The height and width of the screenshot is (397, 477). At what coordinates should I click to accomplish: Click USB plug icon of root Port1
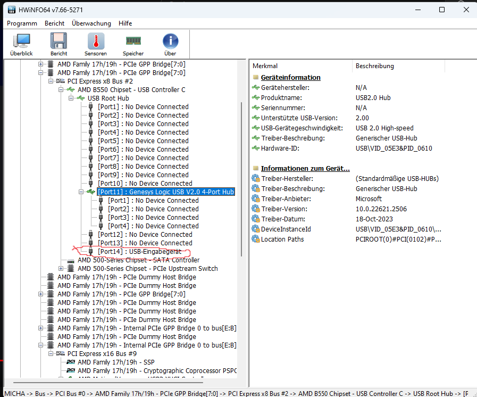click(90, 106)
